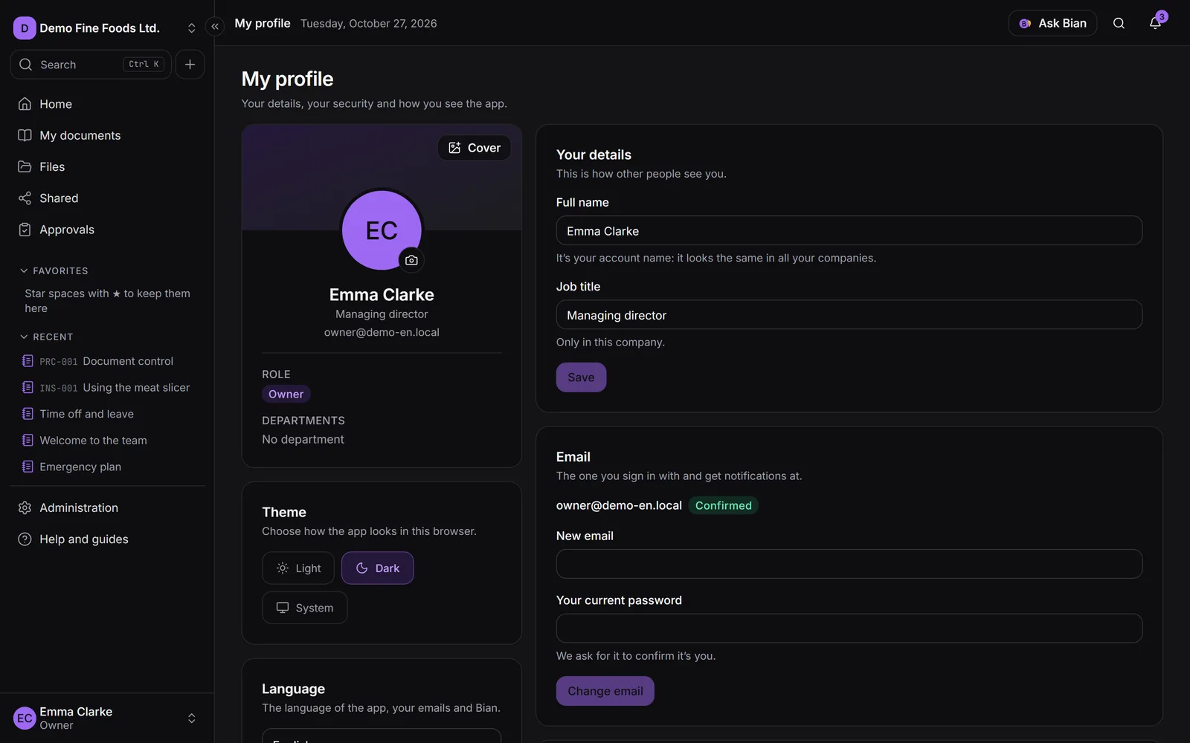Click the No department text
This screenshot has width=1190, height=743.
pos(303,439)
